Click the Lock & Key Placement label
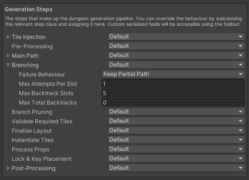 pos(42,159)
